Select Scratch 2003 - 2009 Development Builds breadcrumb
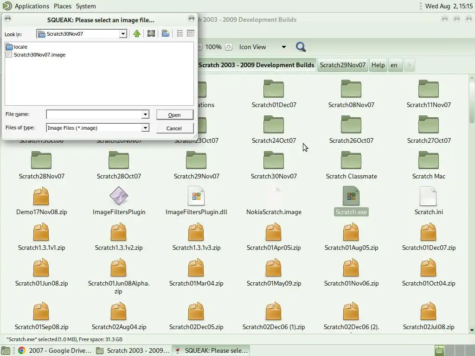 (x=256, y=65)
